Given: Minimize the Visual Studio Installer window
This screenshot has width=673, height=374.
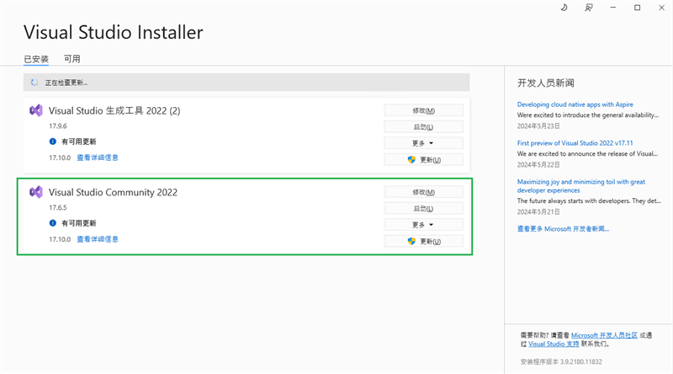Looking at the screenshot, I should pos(613,8).
